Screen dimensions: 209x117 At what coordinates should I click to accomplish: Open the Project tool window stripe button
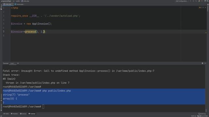(1, 6)
